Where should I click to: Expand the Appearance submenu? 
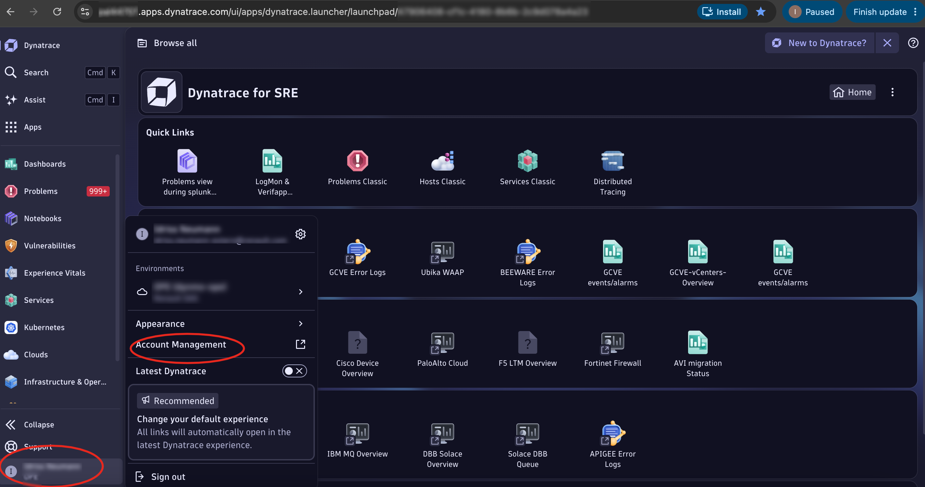pyautogui.click(x=221, y=324)
